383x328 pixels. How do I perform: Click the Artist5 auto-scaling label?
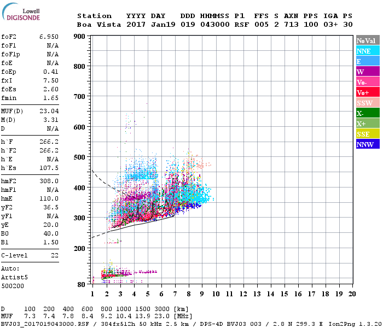(x=14, y=278)
